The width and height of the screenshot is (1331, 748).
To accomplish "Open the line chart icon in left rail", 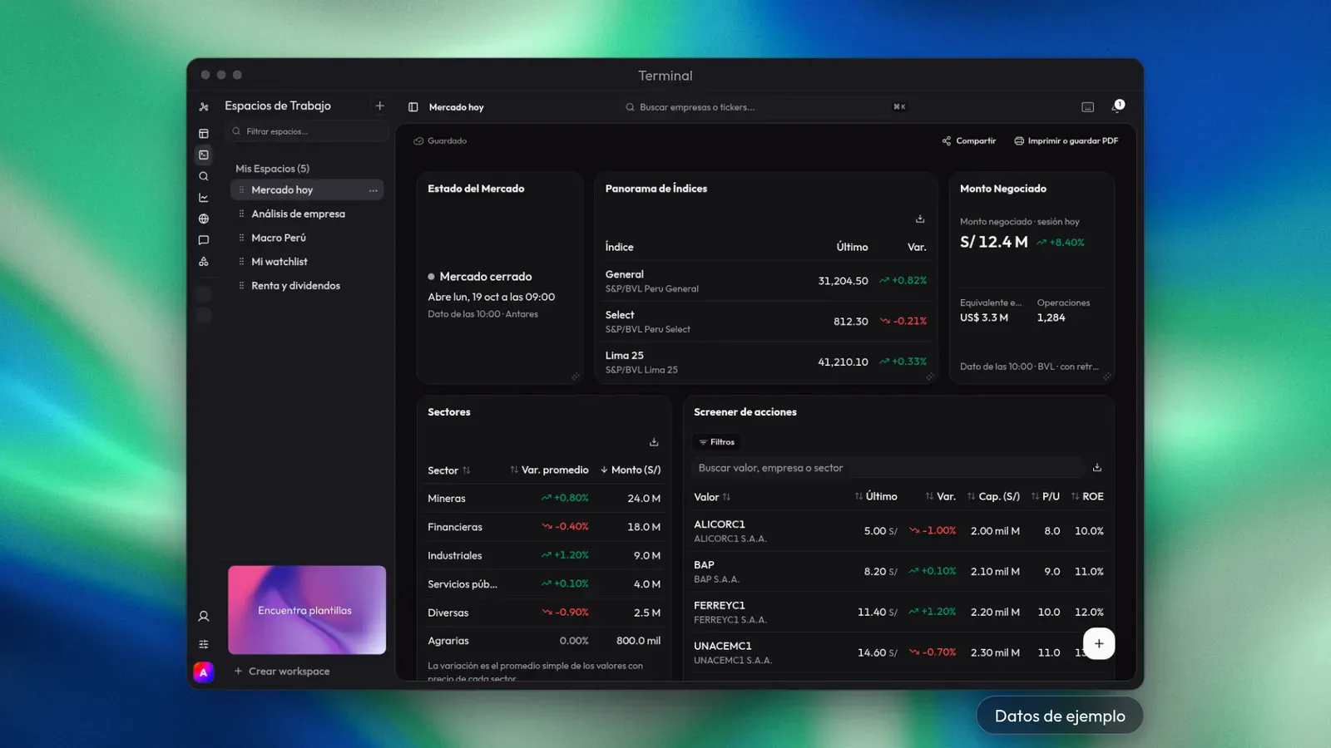I will (204, 198).
